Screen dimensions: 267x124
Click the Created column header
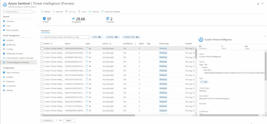[188, 44]
